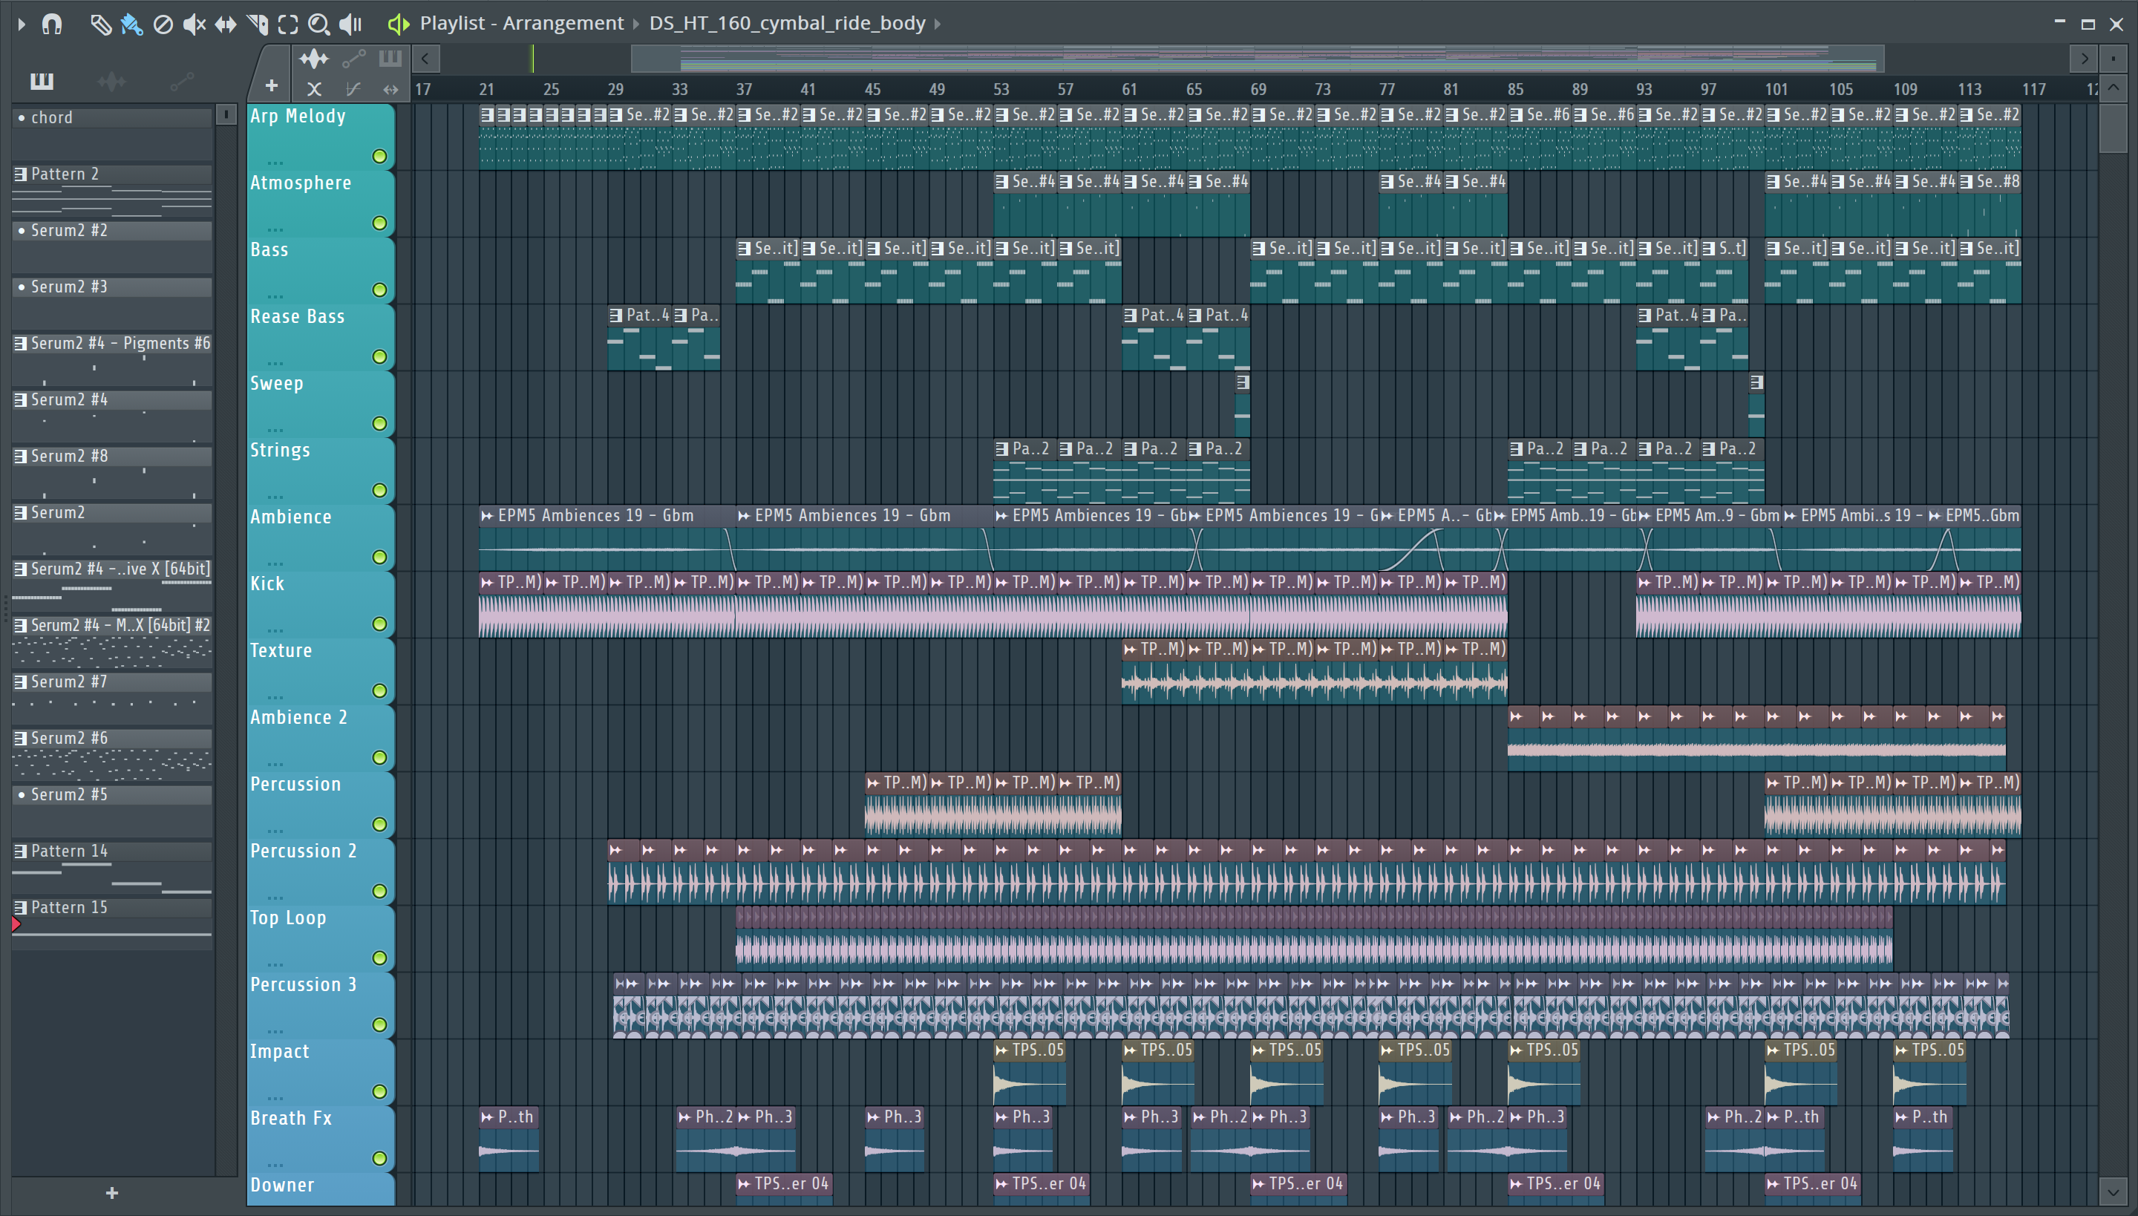
Task: Select the Texture track header
Action: pyautogui.click(x=321, y=671)
